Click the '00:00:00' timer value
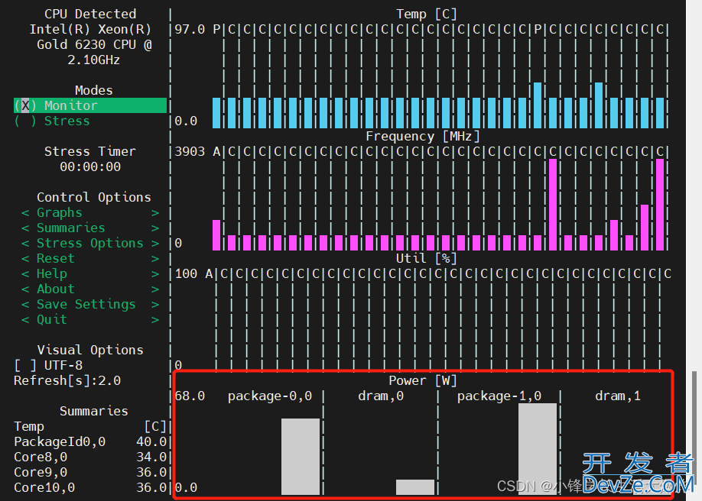The height and width of the screenshot is (501, 702). [x=90, y=166]
